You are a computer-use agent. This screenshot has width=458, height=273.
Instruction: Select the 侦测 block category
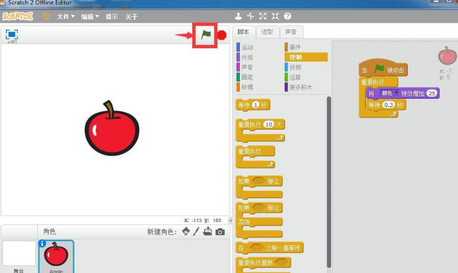(293, 67)
